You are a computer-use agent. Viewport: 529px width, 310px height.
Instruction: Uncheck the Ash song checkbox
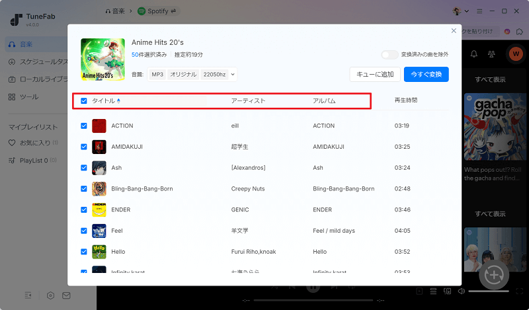coord(84,168)
